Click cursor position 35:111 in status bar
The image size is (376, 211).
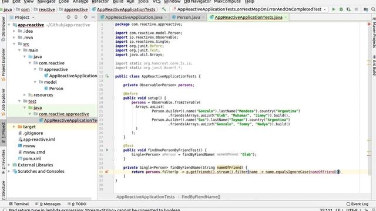[326, 210]
